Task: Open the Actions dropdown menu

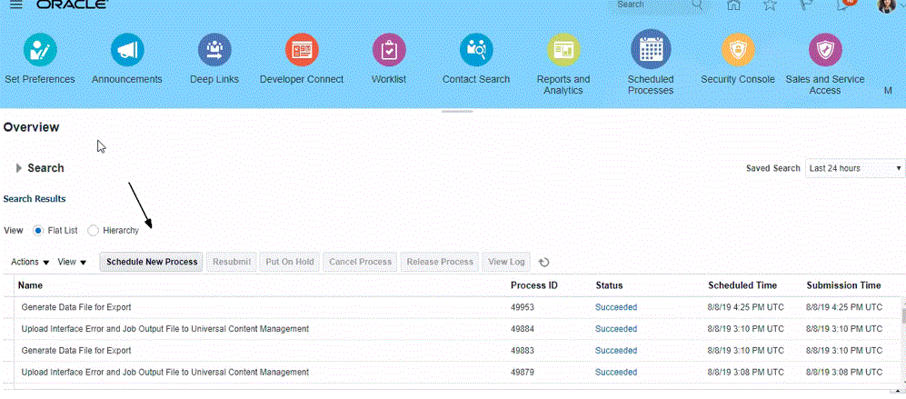Action: click(x=30, y=262)
